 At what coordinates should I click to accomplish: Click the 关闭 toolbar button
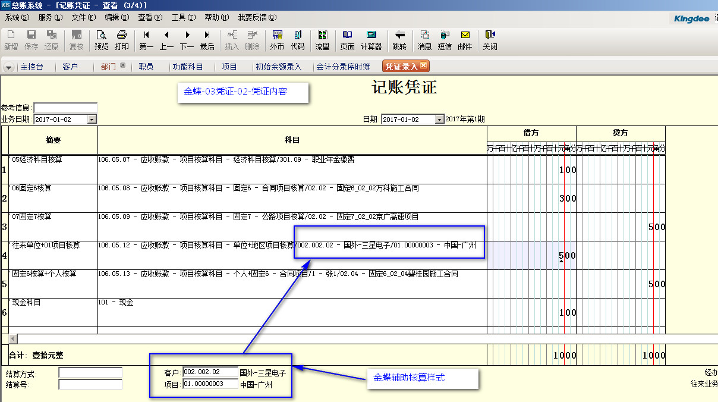tap(490, 39)
